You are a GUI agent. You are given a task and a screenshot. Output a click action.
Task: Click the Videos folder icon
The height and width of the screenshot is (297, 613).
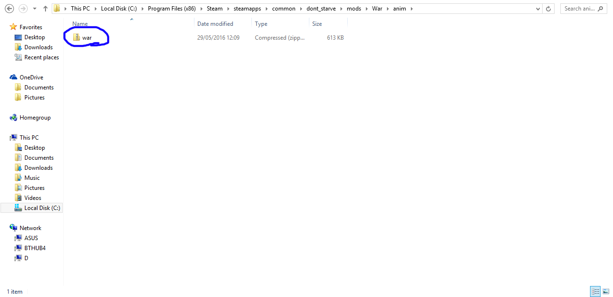(18, 198)
